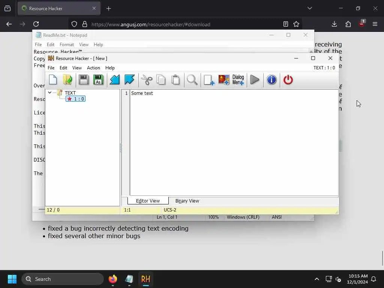Screen dimensions: 384x288
Task: Click the UCS-2 status bar entry
Action: (x=170, y=210)
